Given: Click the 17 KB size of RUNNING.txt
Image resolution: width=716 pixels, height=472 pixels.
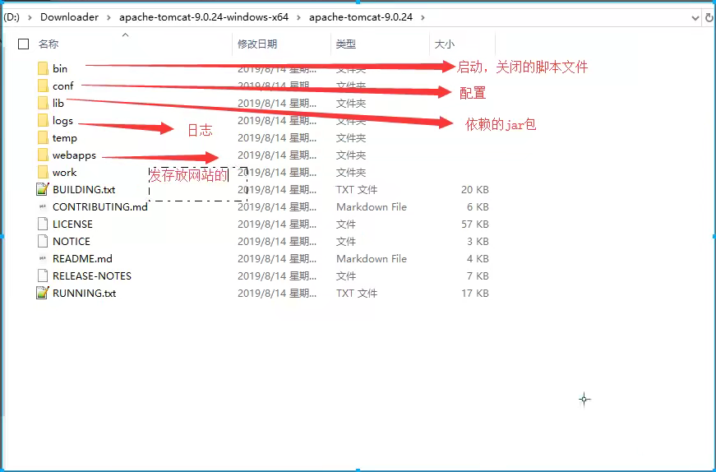Looking at the screenshot, I should coord(475,293).
